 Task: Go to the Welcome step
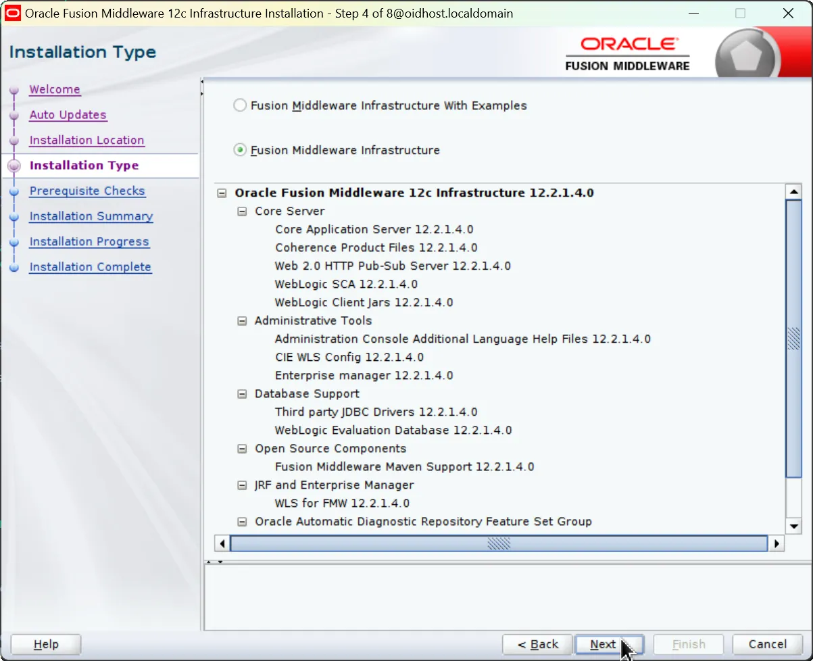(x=55, y=89)
